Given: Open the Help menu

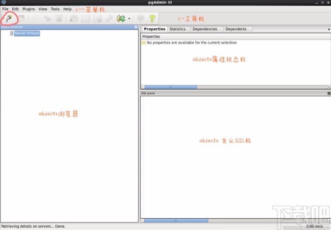Looking at the screenshot, I should pyautogui.click(x=68, y=9).
